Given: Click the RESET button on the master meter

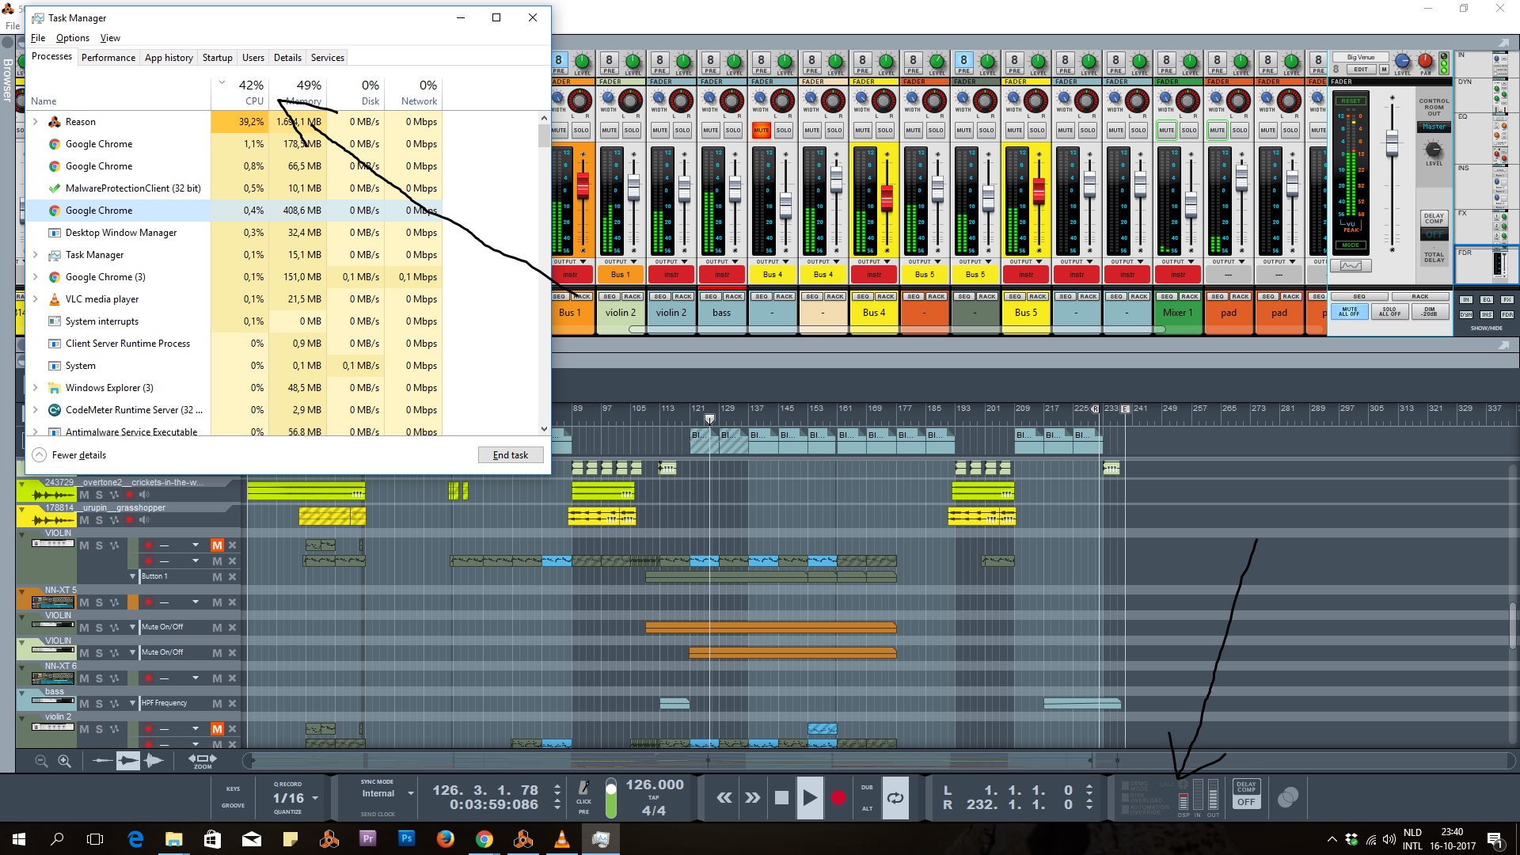Looking at the screenshot, I should [1351, 101].
